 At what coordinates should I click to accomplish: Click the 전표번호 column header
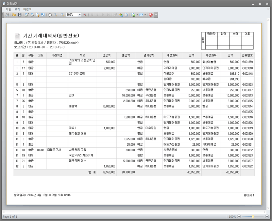pyautogui.click(x=248, y=55)
